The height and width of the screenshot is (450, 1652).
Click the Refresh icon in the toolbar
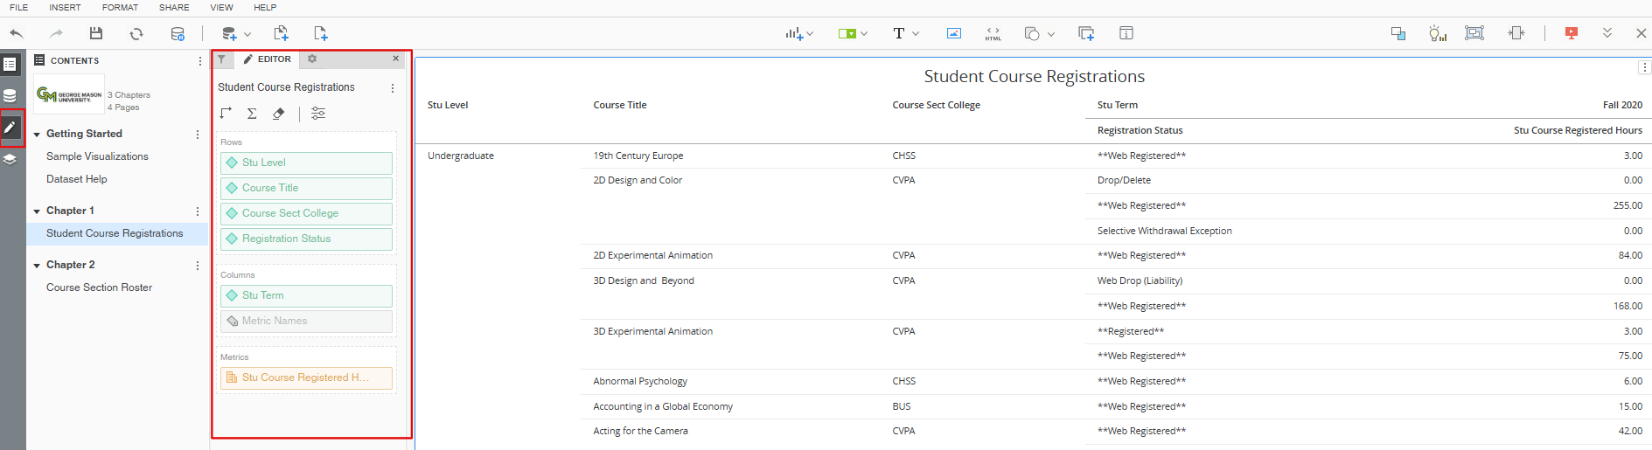point(136,33)
